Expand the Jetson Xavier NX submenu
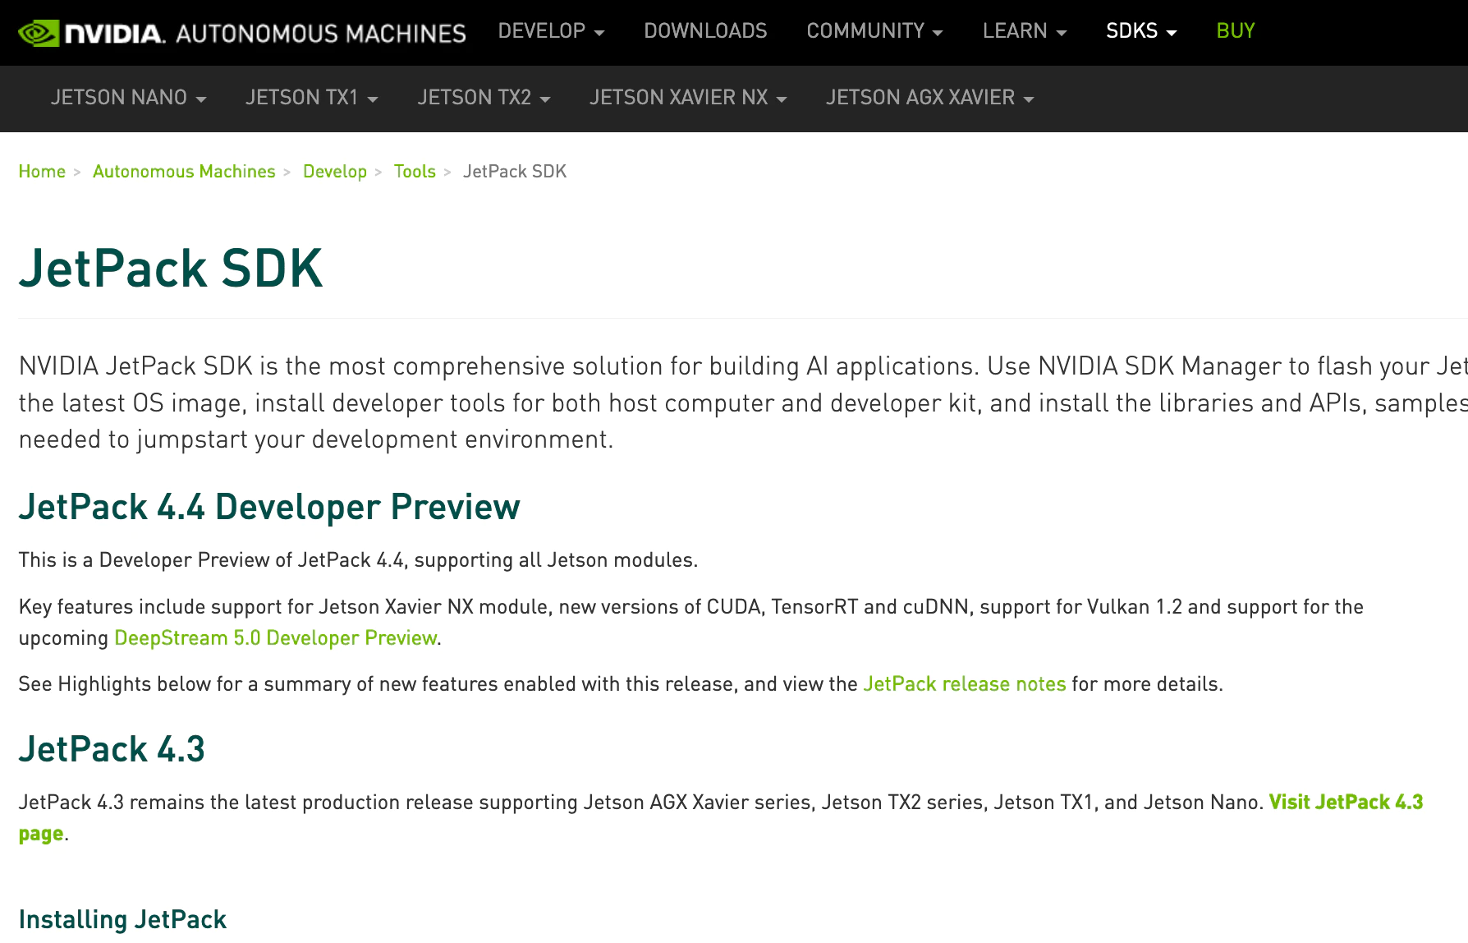 688,98
